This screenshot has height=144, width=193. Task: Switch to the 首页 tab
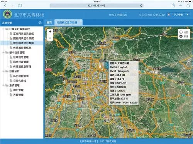[x=49, y=22]
